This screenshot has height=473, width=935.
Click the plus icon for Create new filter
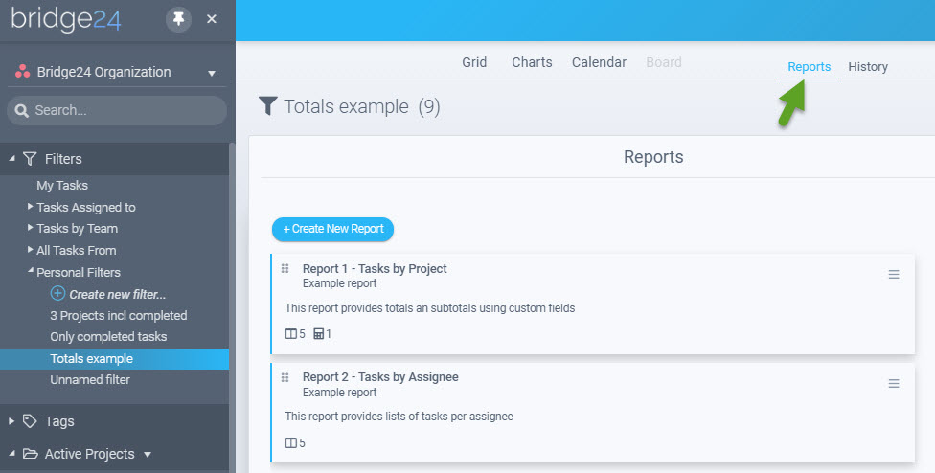[57, 293]
